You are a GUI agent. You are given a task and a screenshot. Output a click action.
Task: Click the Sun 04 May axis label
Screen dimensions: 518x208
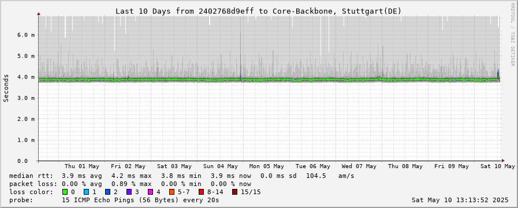coord(221,166)
